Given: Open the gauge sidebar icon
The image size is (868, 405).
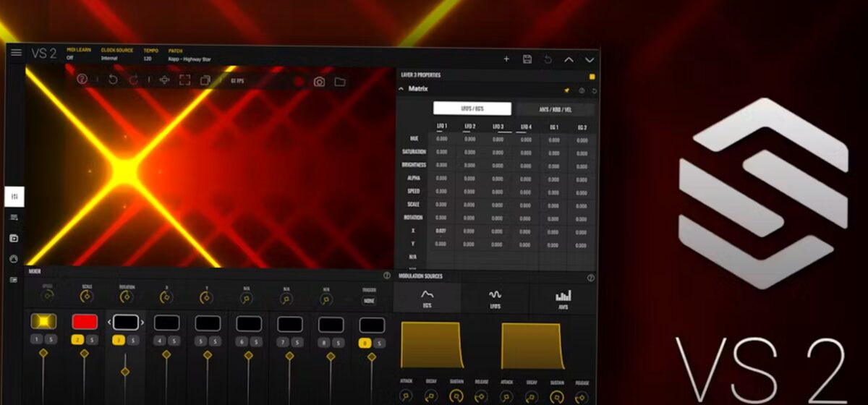Looking at the screenshot, I should tap(14, 258).
